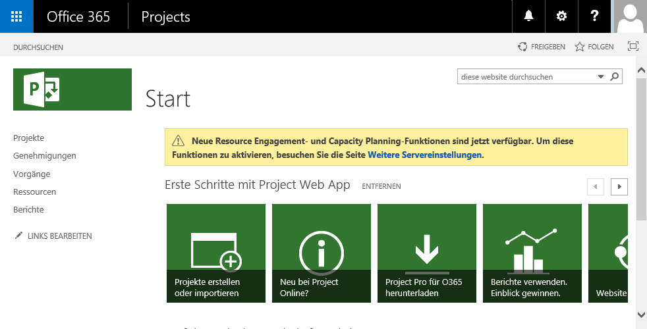Click the search magnifier icon

click(615, 77)
